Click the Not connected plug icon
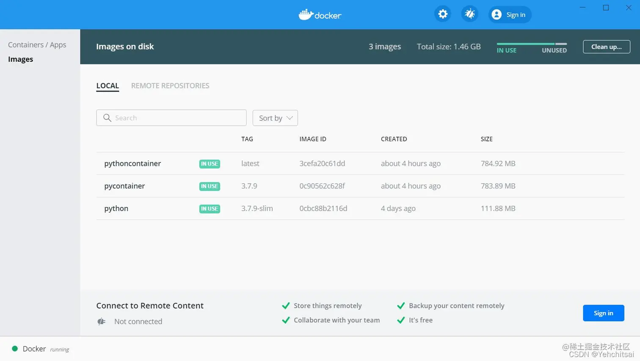Viewport: 640px width, 361px height. click(102, 322)
